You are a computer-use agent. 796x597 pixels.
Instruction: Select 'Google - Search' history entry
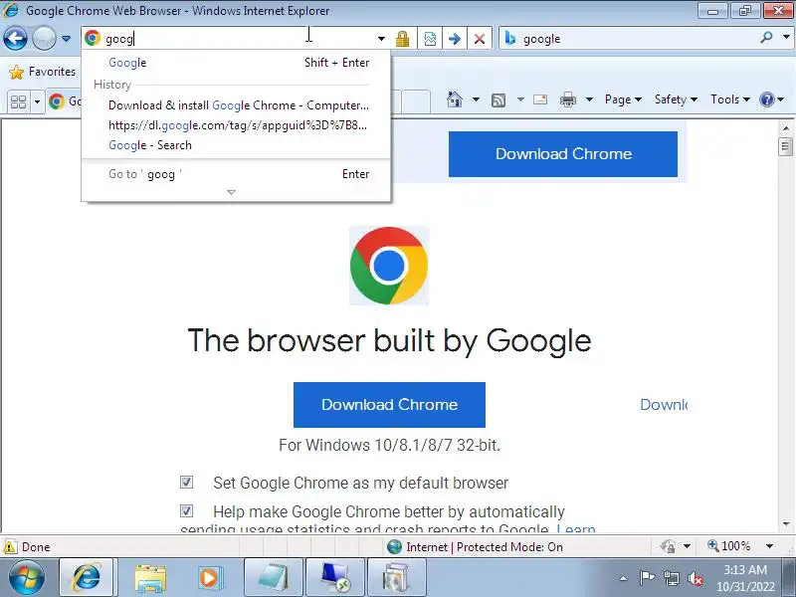(x=236, y=145)
